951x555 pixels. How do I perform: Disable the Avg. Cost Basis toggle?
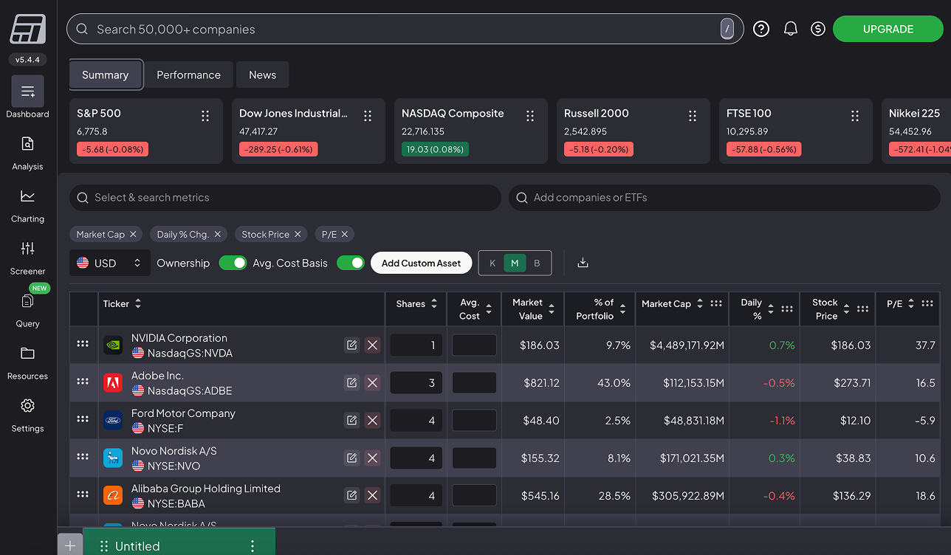pyautogui.click(x=351, y=262)
